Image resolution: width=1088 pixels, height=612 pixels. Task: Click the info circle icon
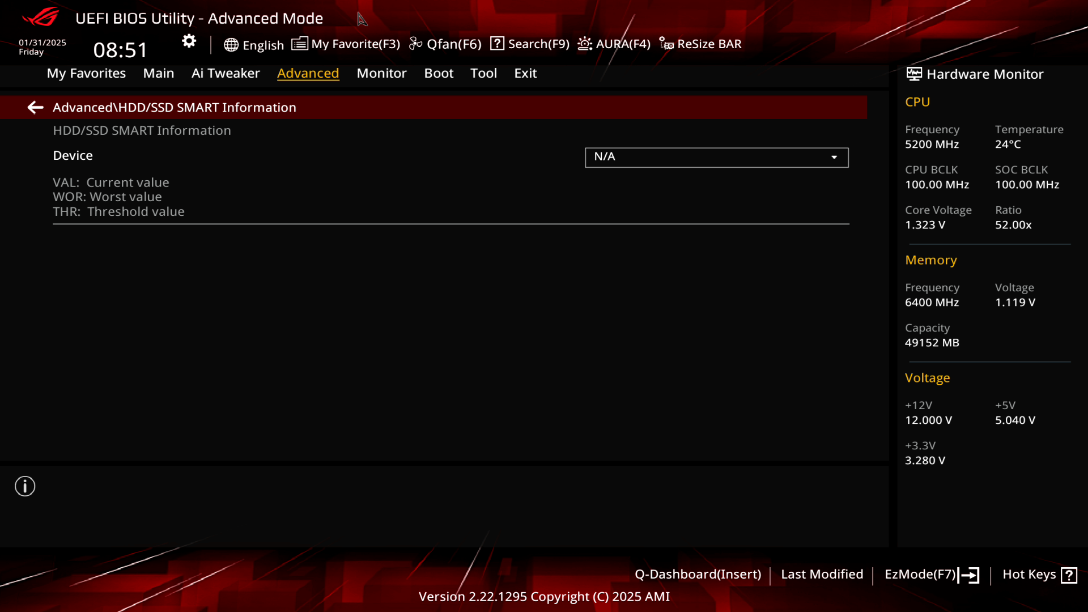[x=25, y=486]
